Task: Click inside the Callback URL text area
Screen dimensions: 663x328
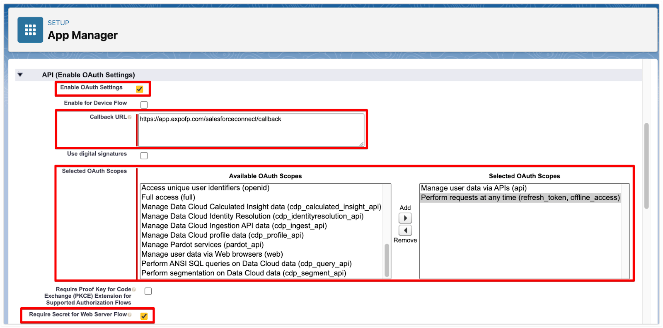Action: click(251, 130)
